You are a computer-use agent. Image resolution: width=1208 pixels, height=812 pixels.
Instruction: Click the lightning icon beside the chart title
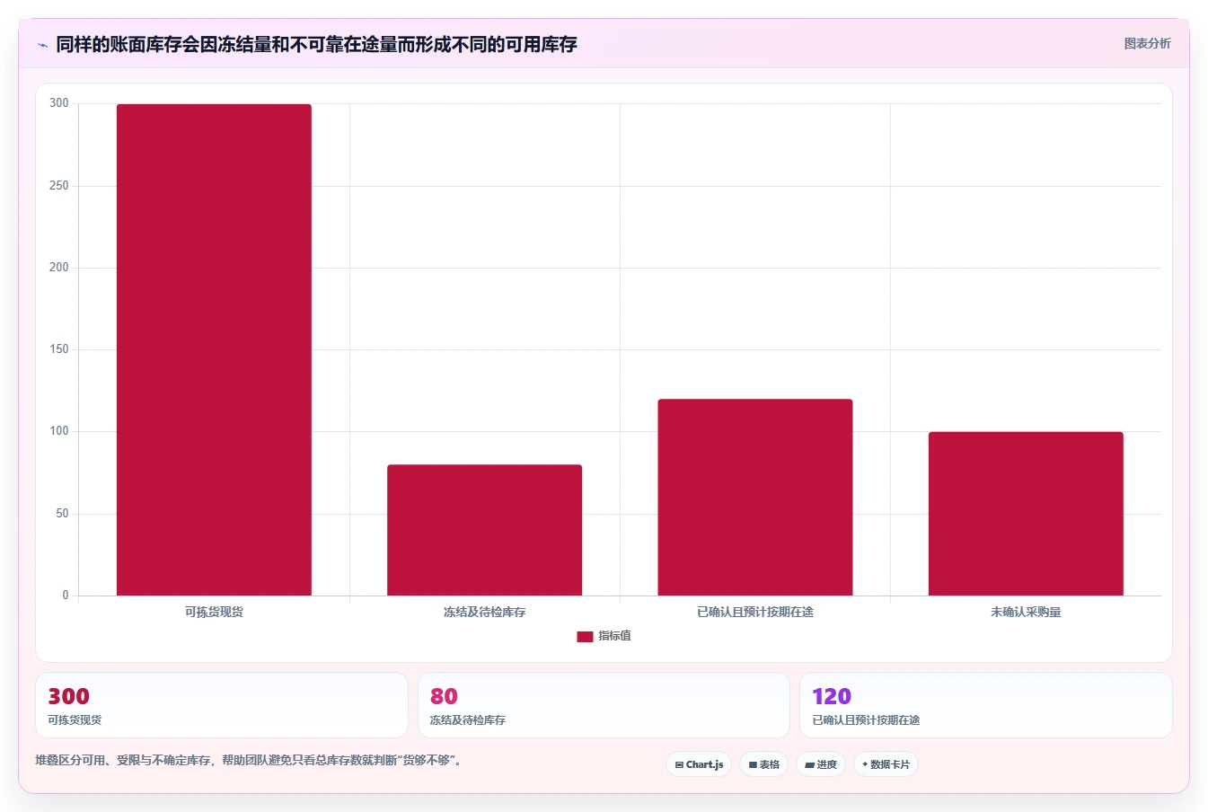(x=42, y=45)
